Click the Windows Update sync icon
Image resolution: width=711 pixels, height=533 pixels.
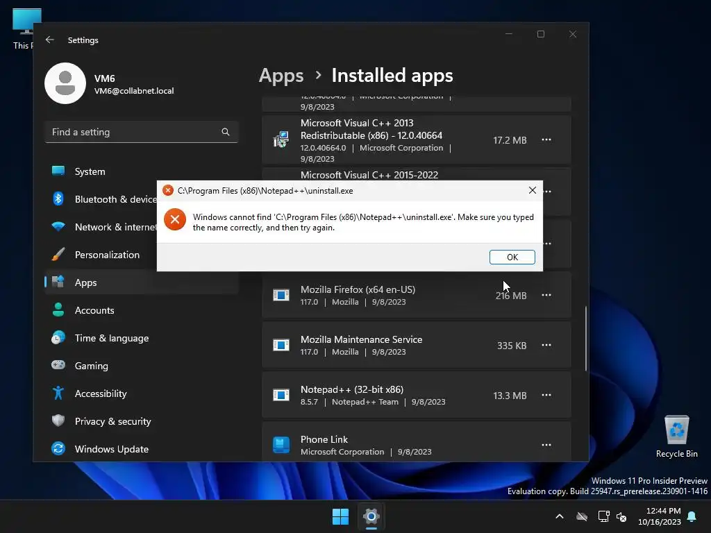point(58,448)
